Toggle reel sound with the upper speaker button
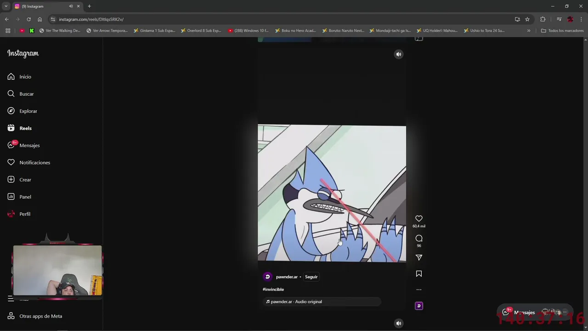The image size is (588, 331). [x=399, y=54]
